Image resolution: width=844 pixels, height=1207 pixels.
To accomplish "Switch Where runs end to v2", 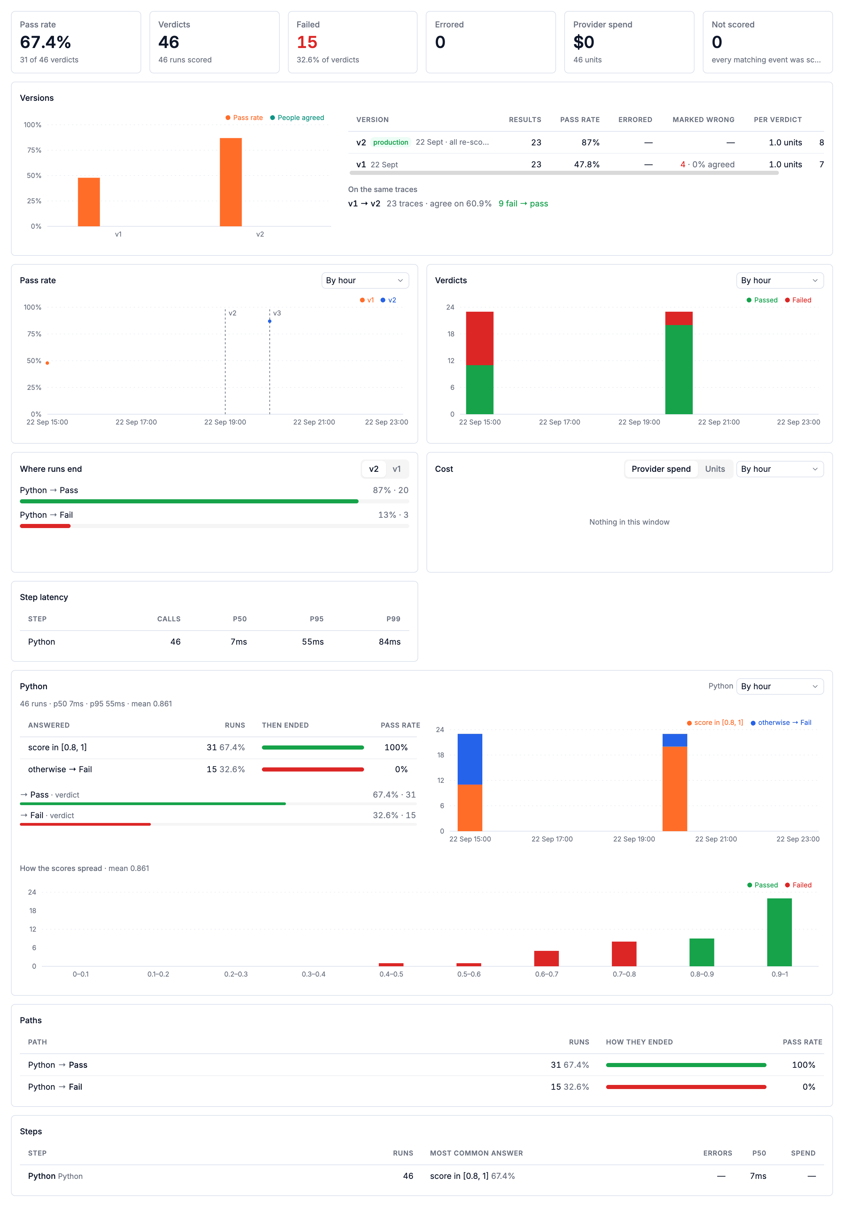I will [374, 469].
